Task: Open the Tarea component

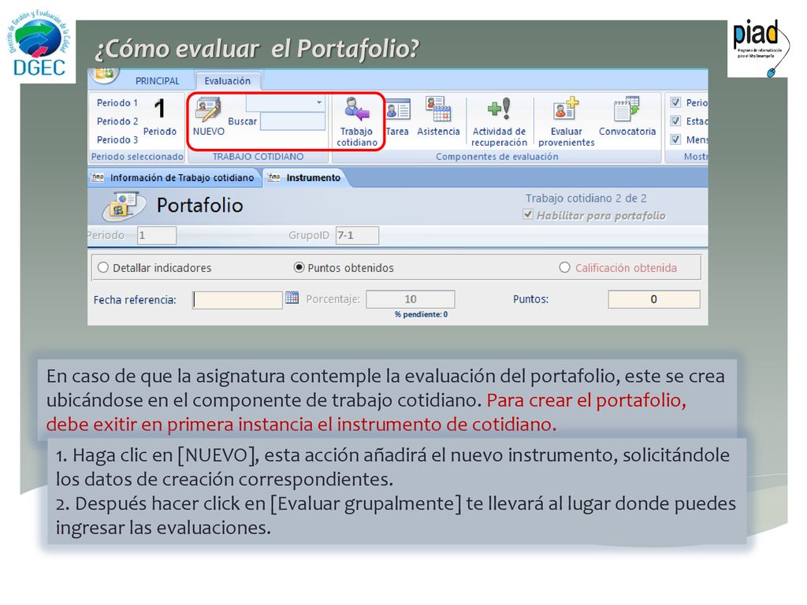Action: (397, 117)
